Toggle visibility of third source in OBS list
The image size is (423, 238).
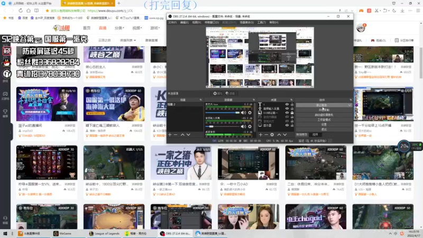click(287, 113)
